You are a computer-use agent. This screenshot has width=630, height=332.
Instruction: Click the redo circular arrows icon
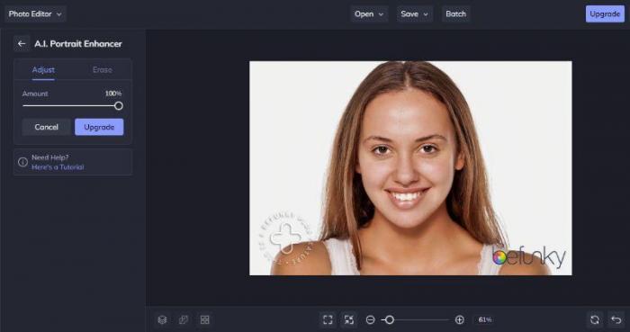[595, 319]
